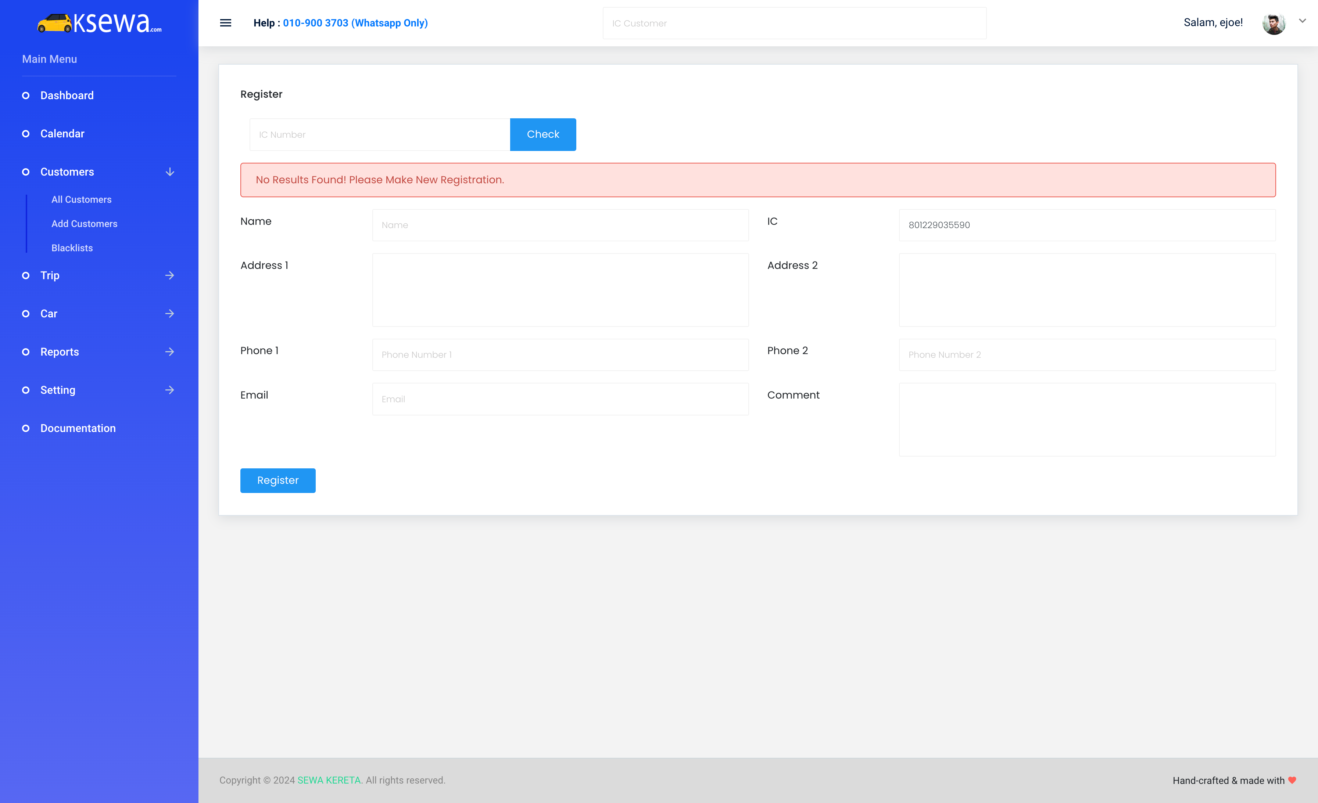Open the Trip menu item
This screenshot has height=803, width=1318.
coord(50,276)
